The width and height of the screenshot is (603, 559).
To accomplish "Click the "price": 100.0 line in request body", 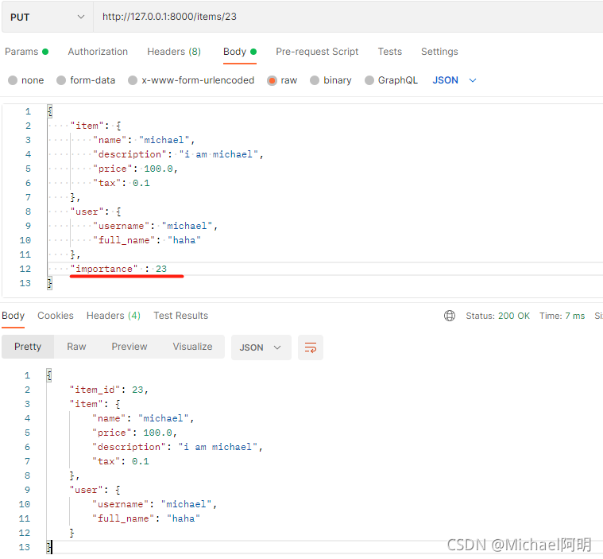I will tap(135, 169).
